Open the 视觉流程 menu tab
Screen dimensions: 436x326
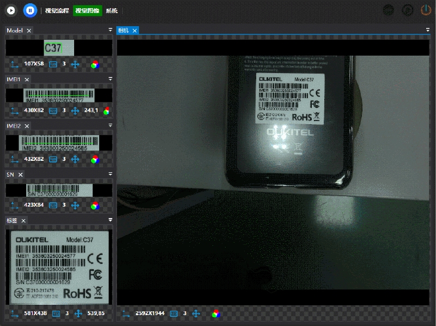click(57, 10)
